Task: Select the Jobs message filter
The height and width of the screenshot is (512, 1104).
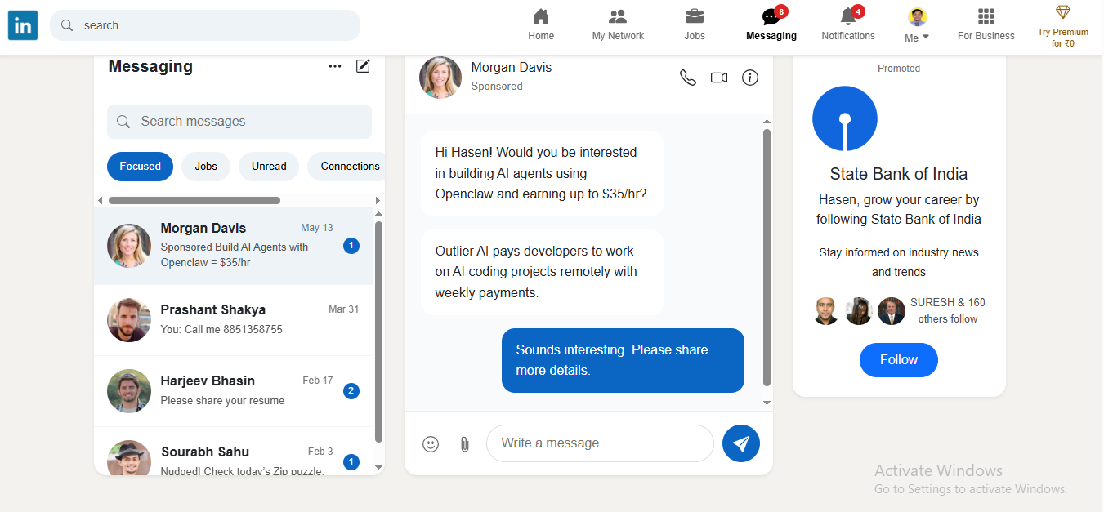Action: (206, 166)
